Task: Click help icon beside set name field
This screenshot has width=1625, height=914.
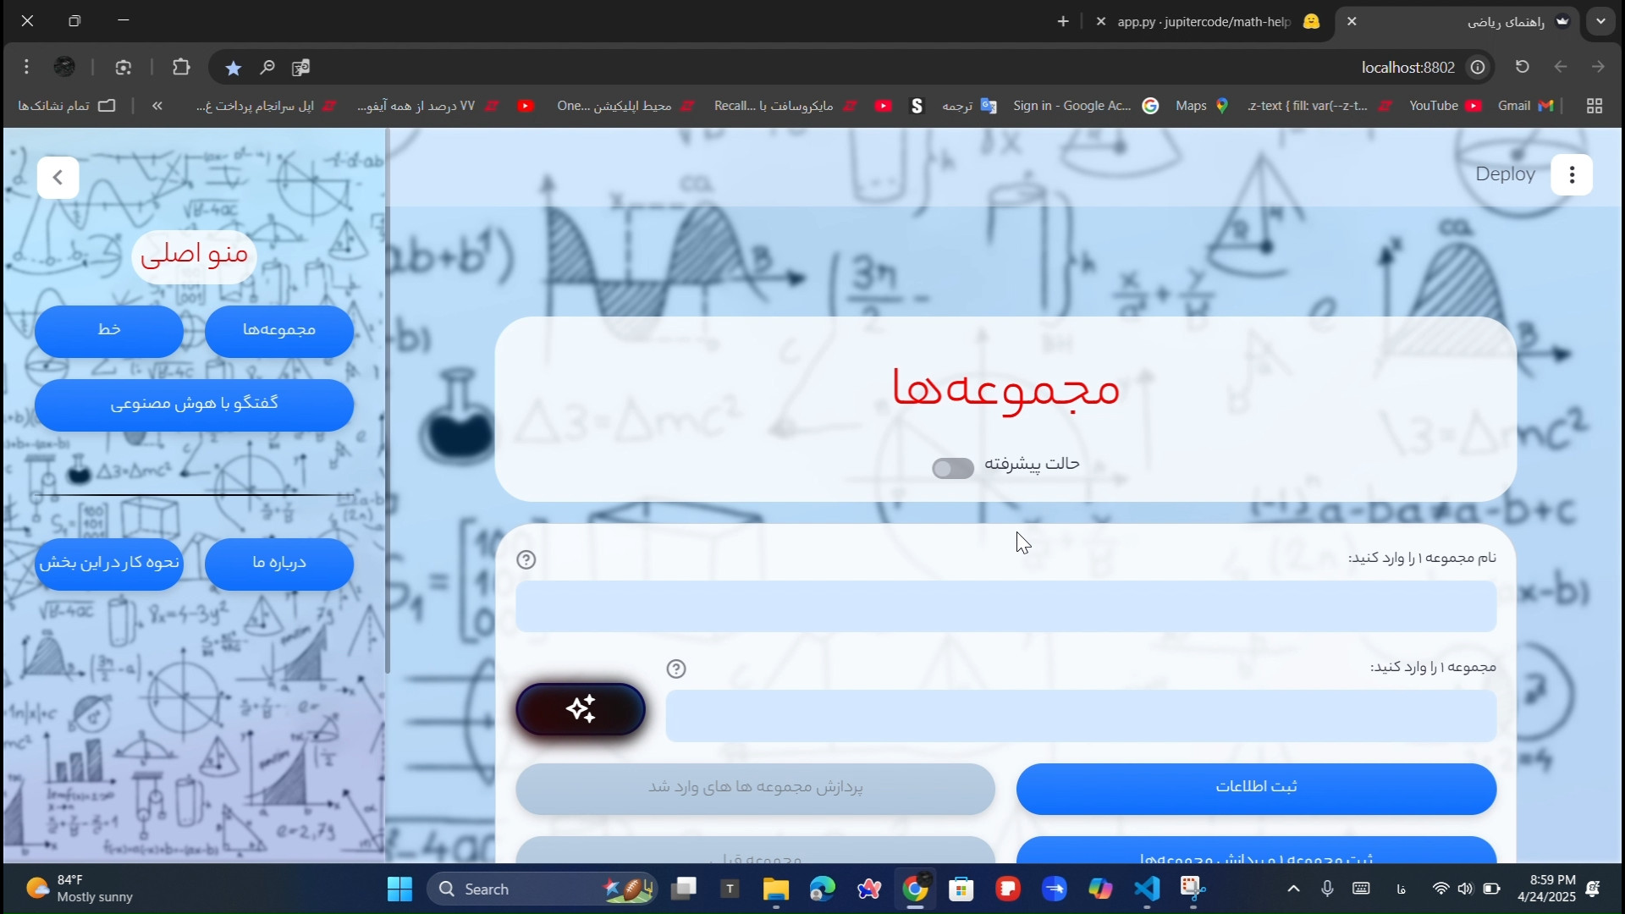Action: pos(526,559)
